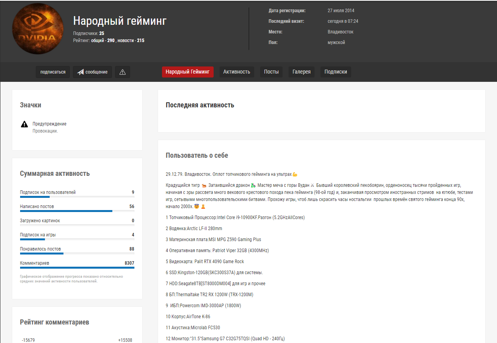
Task: Click the warning triangle report button
Action: 122,72
